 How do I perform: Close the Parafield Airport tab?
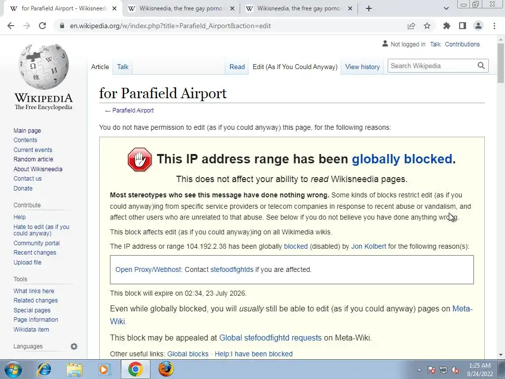click(x=114, y=9)
